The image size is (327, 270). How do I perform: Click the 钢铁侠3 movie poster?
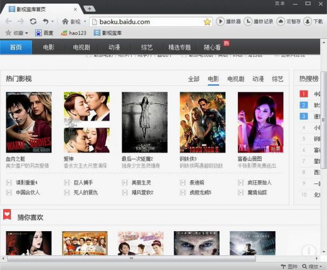(202, 122)
